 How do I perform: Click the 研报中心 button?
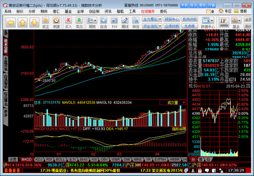pyautogui.click(x=171, y=19)
